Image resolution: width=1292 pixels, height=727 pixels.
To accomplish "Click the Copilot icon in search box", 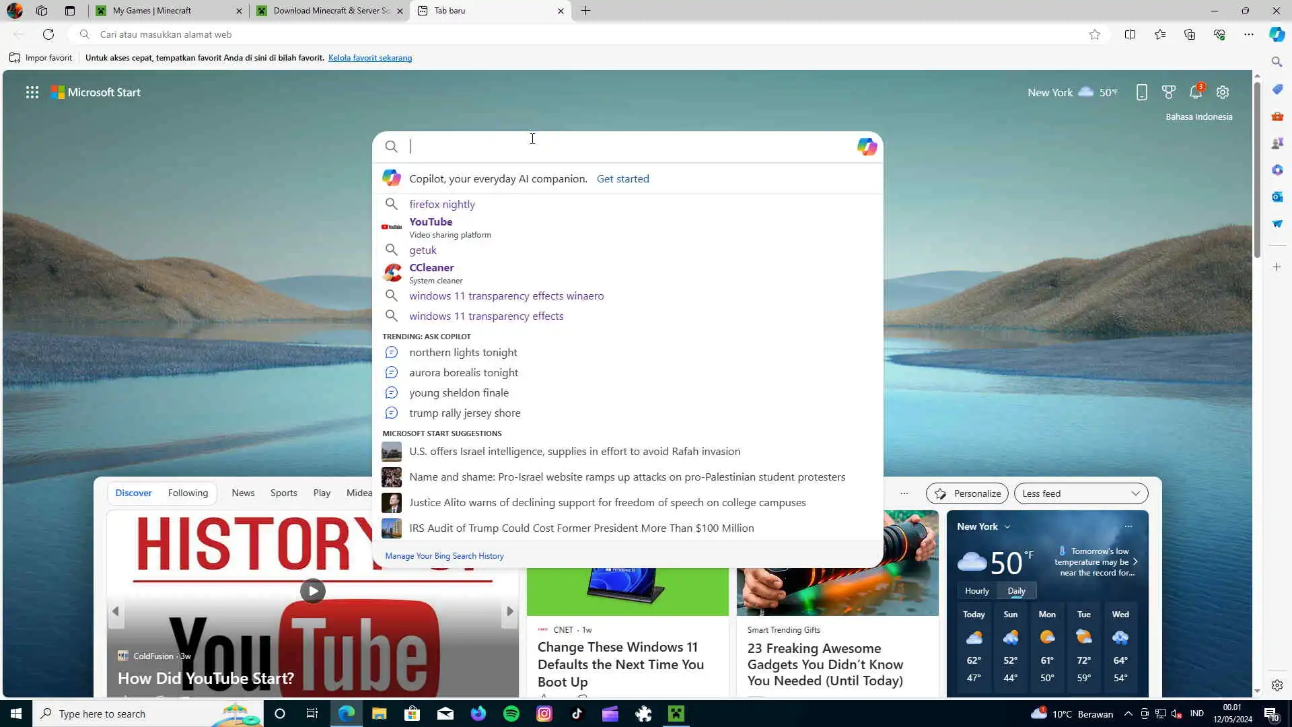I will [x=867, y=147].
